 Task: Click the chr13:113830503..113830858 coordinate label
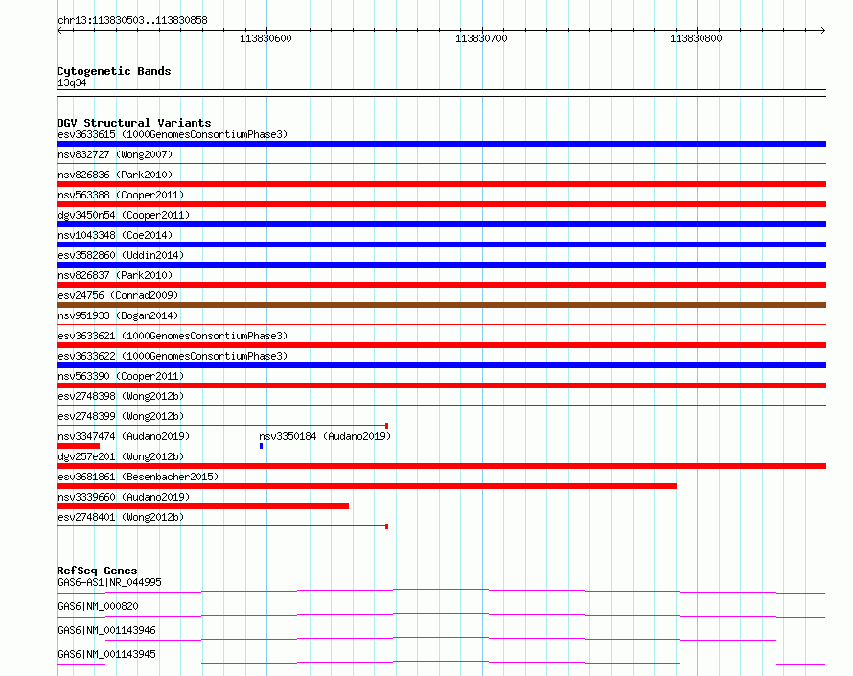pos(132,20)
